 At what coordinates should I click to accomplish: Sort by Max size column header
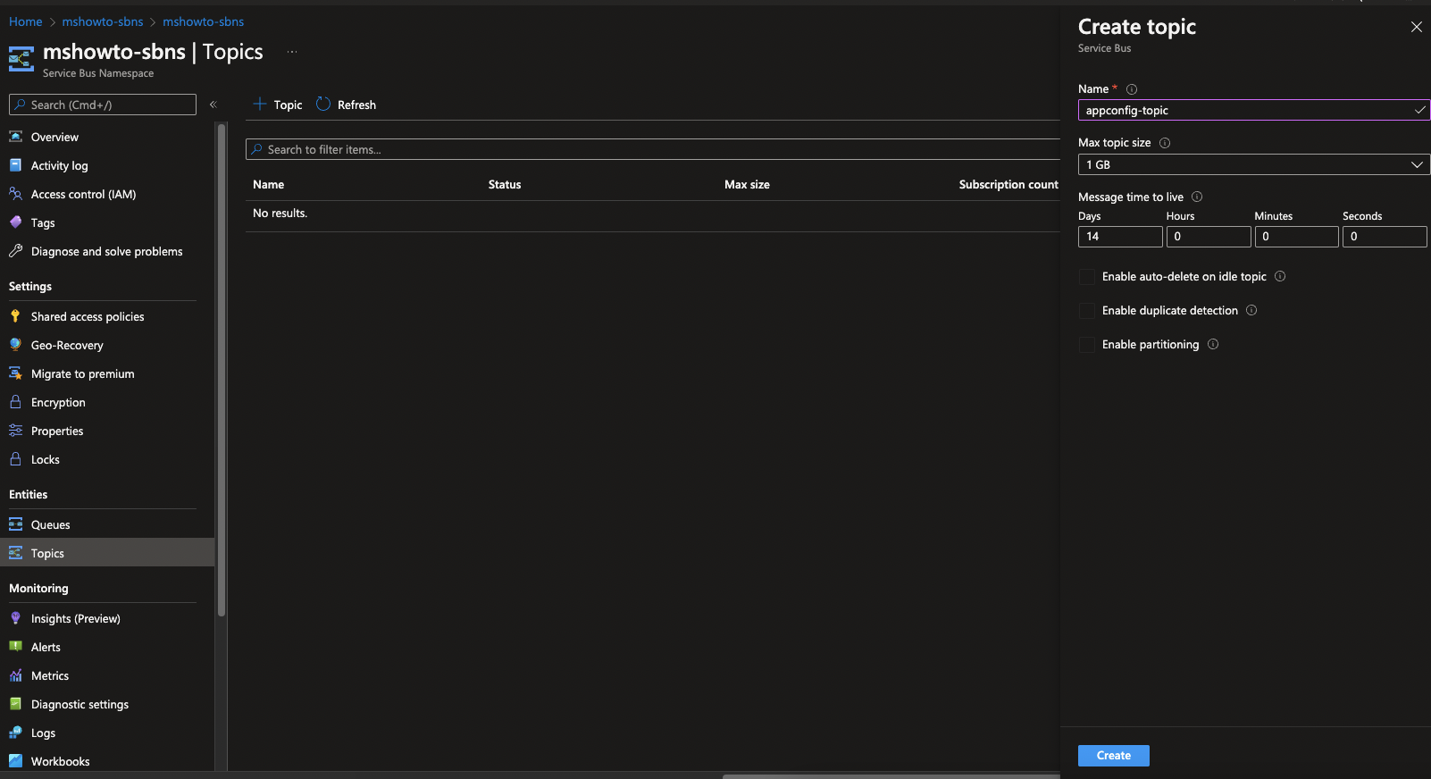point(747,185)
